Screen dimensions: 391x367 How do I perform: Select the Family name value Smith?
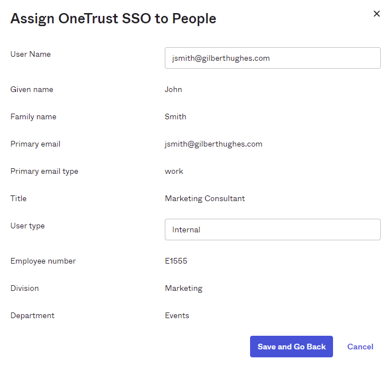tap(176, 116)
